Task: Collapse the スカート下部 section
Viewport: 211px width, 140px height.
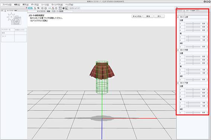Action: 178,83
